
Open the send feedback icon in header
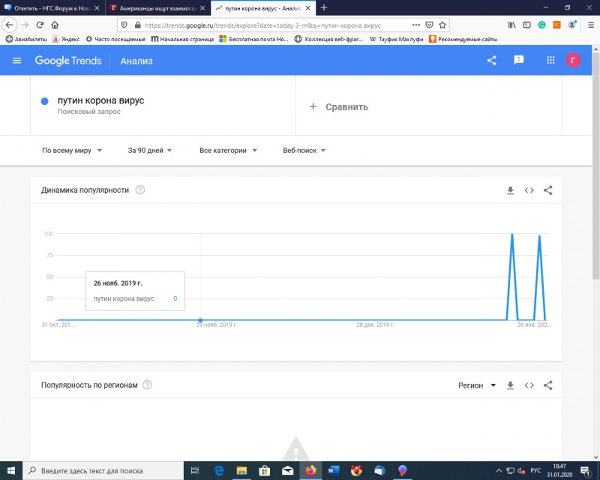click(x=518, y=60)
